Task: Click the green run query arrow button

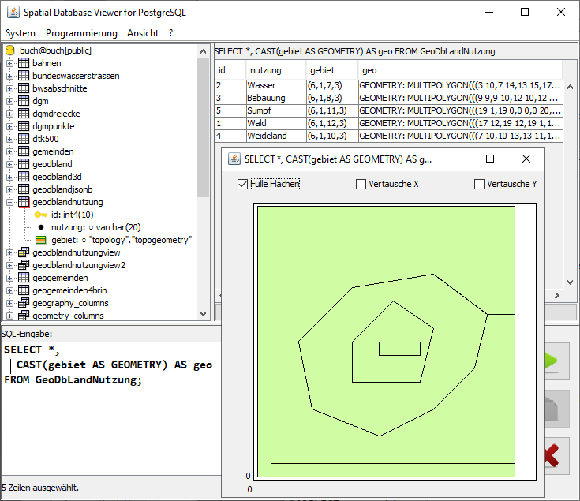Action: 556,361
